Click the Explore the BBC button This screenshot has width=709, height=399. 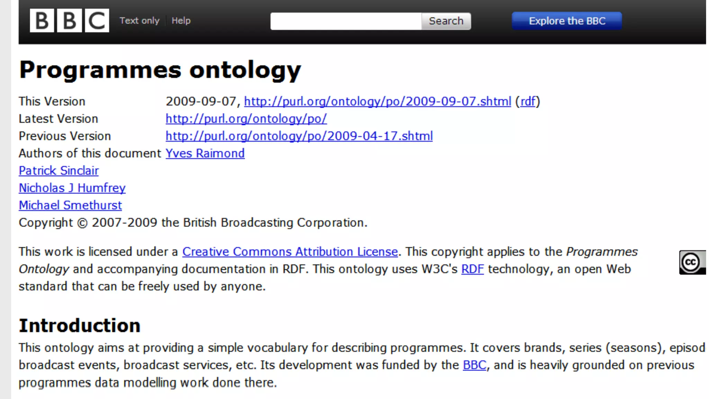(x=567, y=21)
